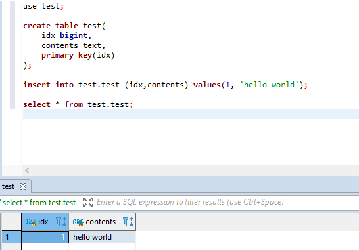Place cursor on the 'insert into test.test' line
This screenshot has width=359, height=250.
pos(165,85)
